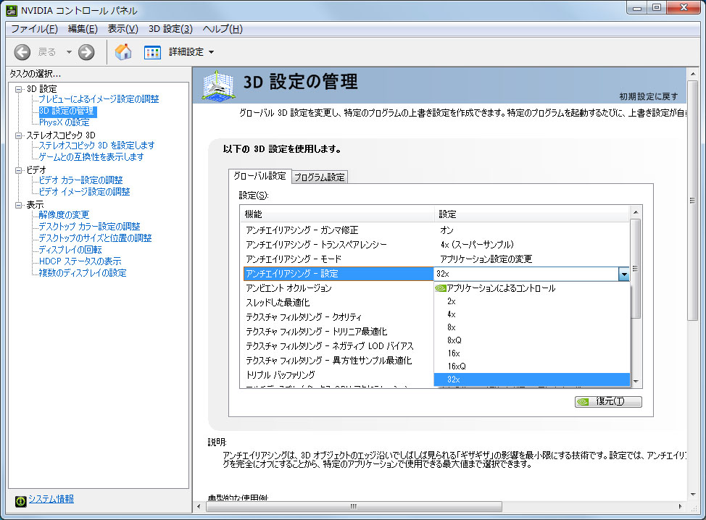Image resolution: width=706 pixels, height=520 pixels.
Task: Collapse the ステレオスコピック 3D tree node
Action: click(18, 135)
